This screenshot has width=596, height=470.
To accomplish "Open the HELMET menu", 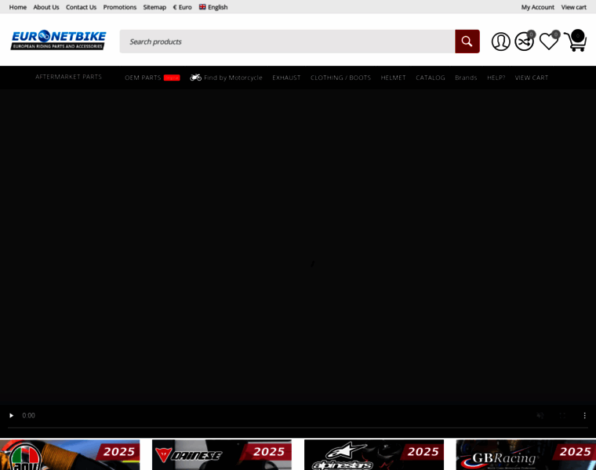I will pos(394,78).
